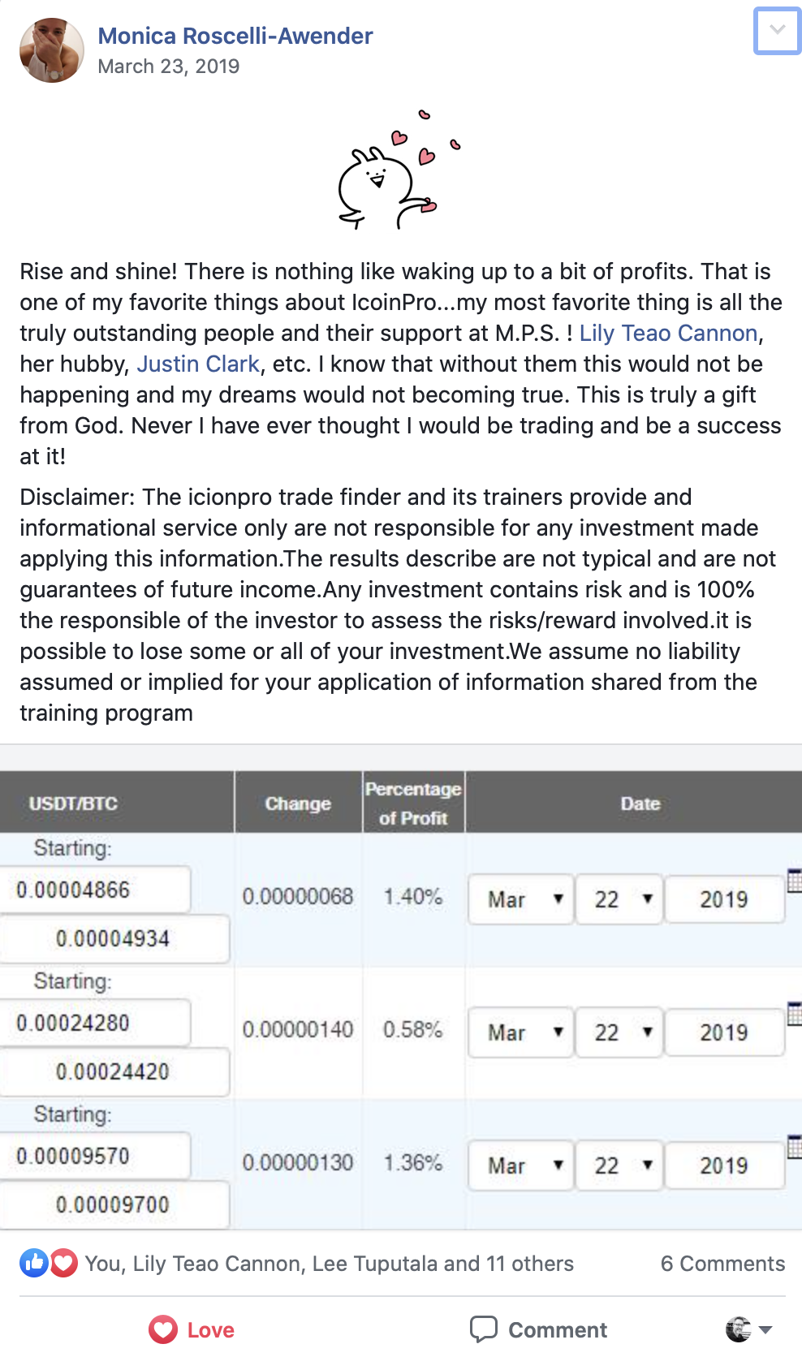The width and height of the screenshot is (802, 1357).
Task: Expand the first row's Mar month dropdown
Action: [x=521, y=899]
